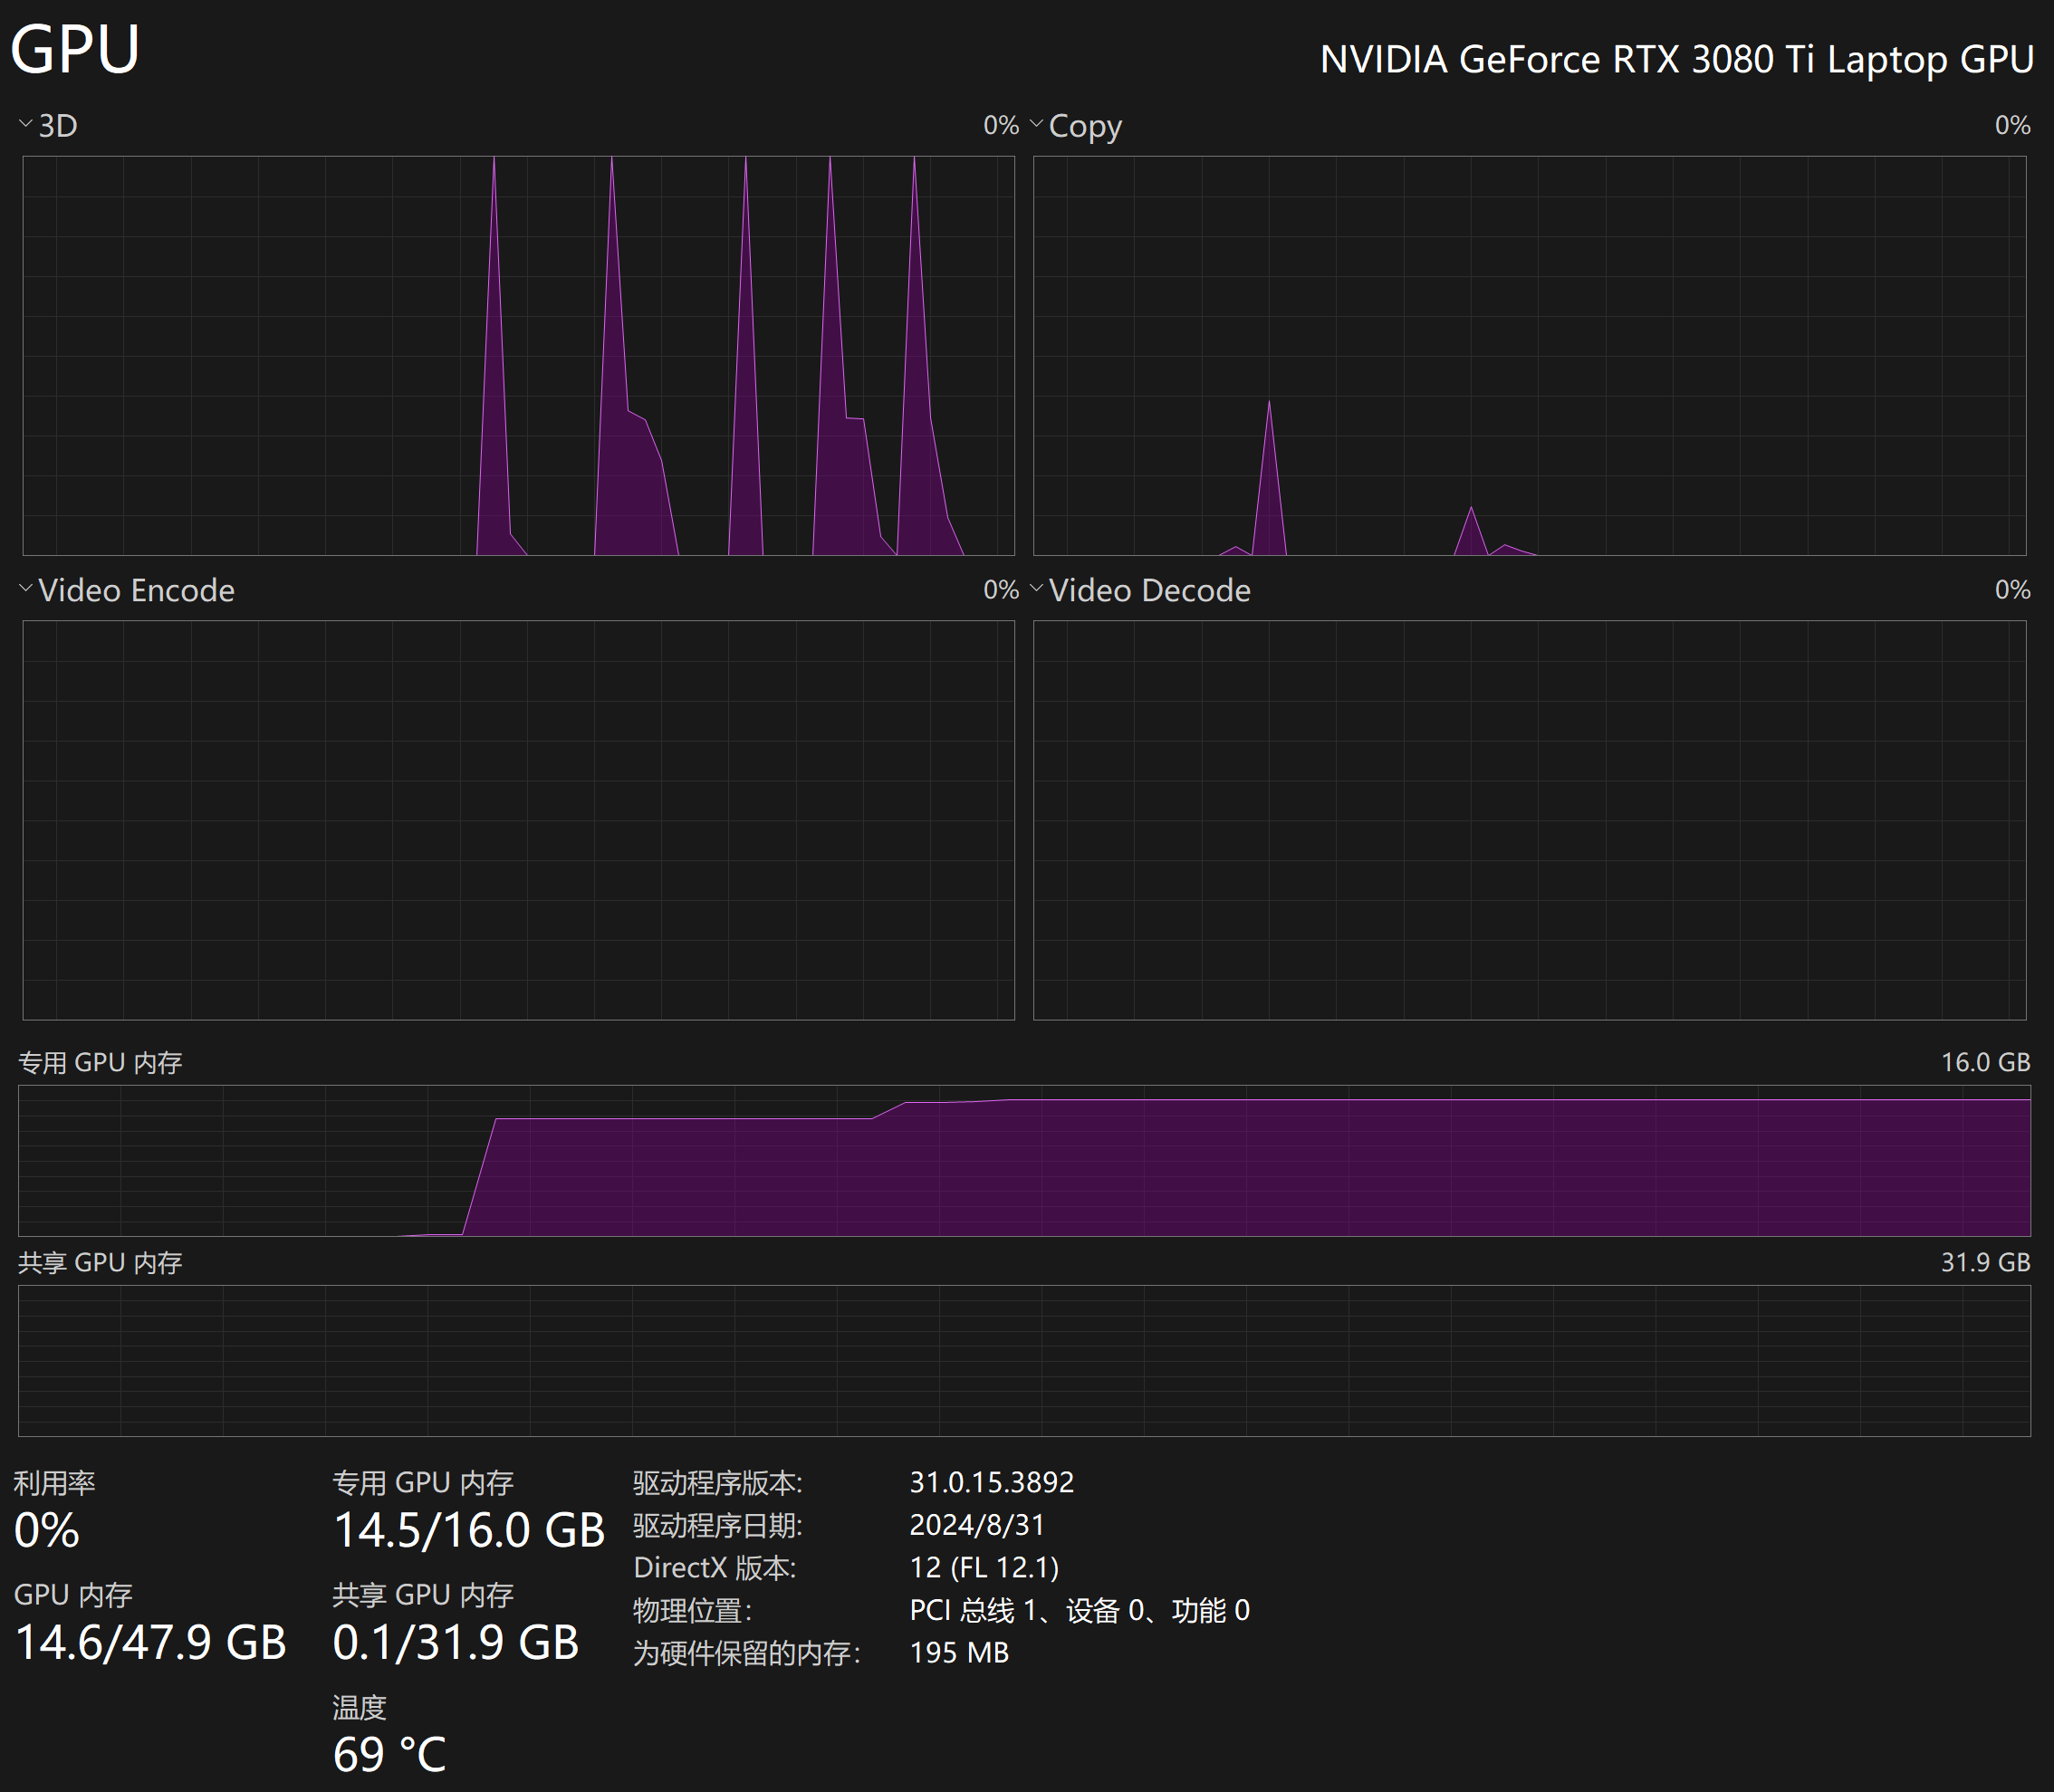
Task: Click the 3D utilization graph
Action: [x=518, y=355]
